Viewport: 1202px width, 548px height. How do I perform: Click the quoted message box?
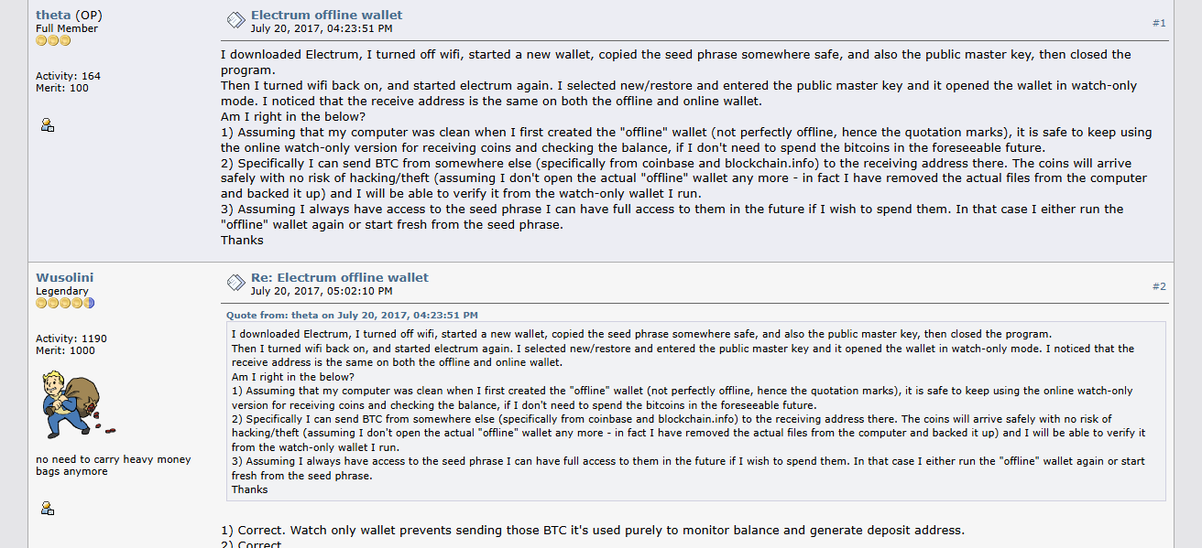pos(696,412)
